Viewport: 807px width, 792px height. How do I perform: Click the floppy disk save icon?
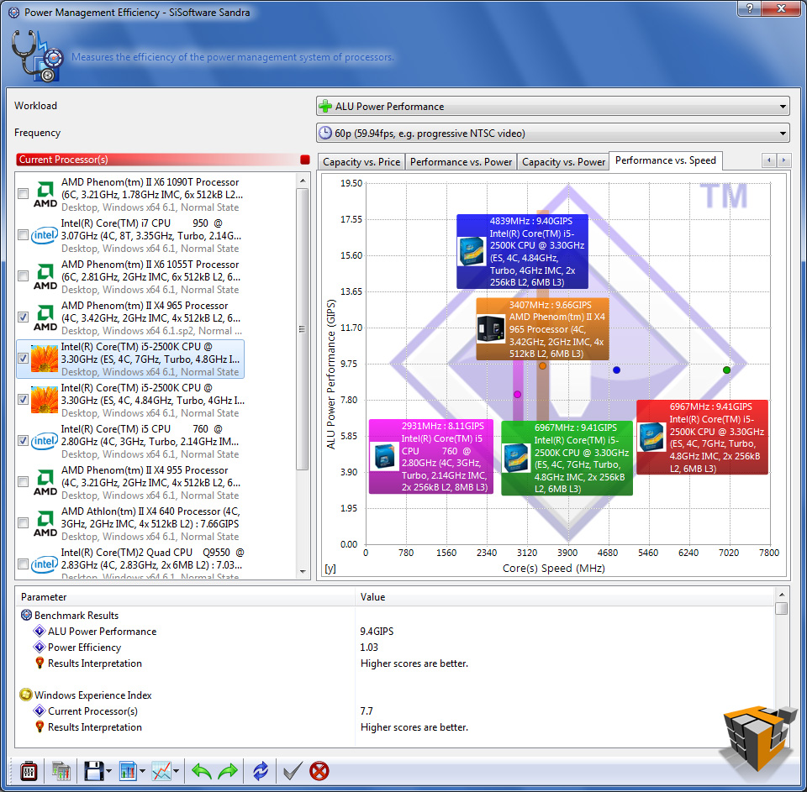pyautogui.click(x=93, y=771)
